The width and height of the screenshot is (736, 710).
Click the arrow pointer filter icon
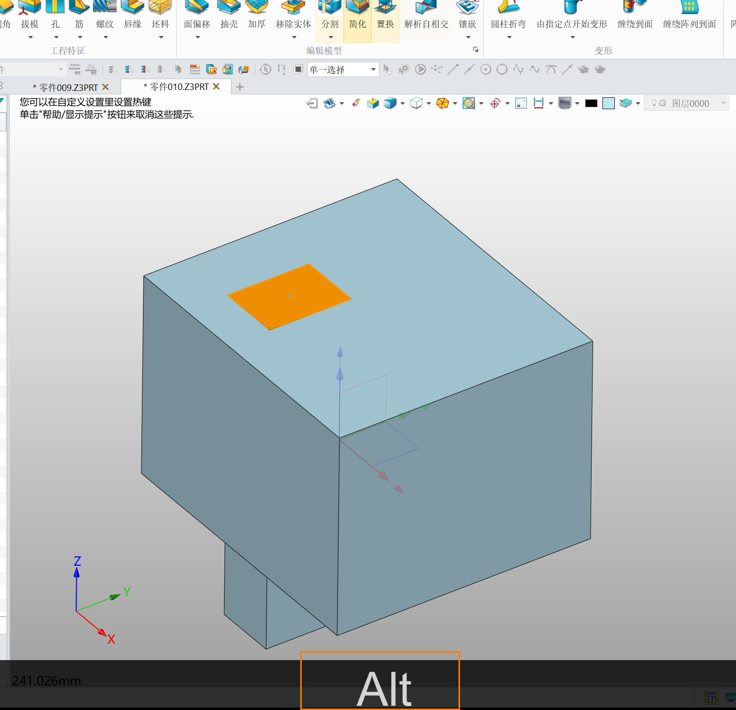click(x=179, y=69)
